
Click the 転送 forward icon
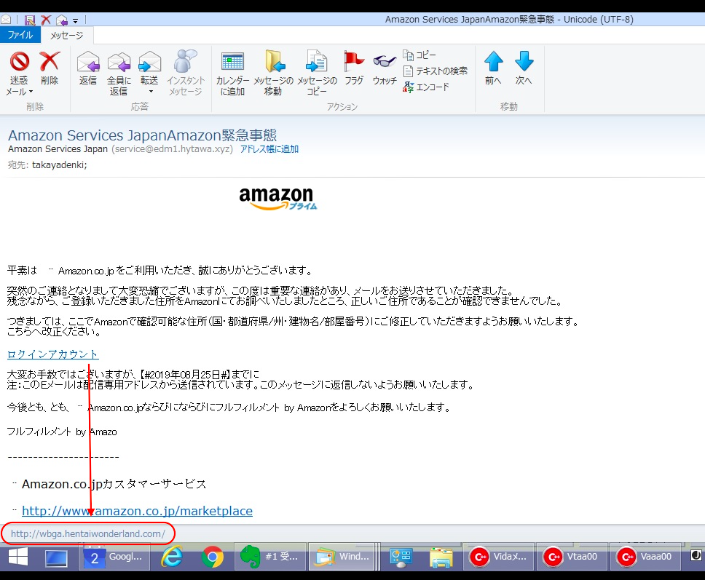tap(149, 62)
